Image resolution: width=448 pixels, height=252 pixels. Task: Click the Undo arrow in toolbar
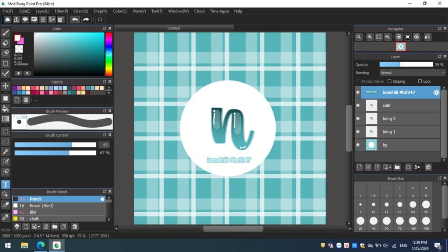[x=75, y=19]
